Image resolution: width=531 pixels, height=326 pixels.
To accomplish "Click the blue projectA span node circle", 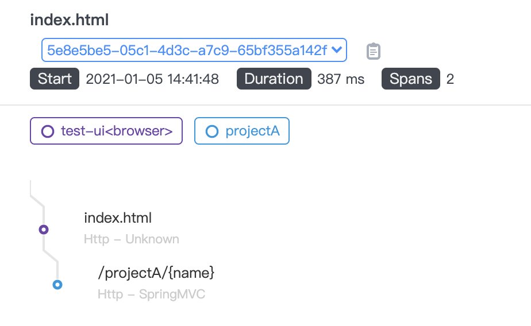I will pyautogui.click(x=57, y=284).
